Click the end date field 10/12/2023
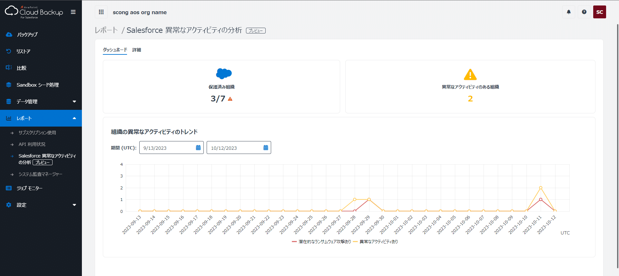The width and height of the screenshot is (619, 276). pyautogui.click(x=239, y=148)
